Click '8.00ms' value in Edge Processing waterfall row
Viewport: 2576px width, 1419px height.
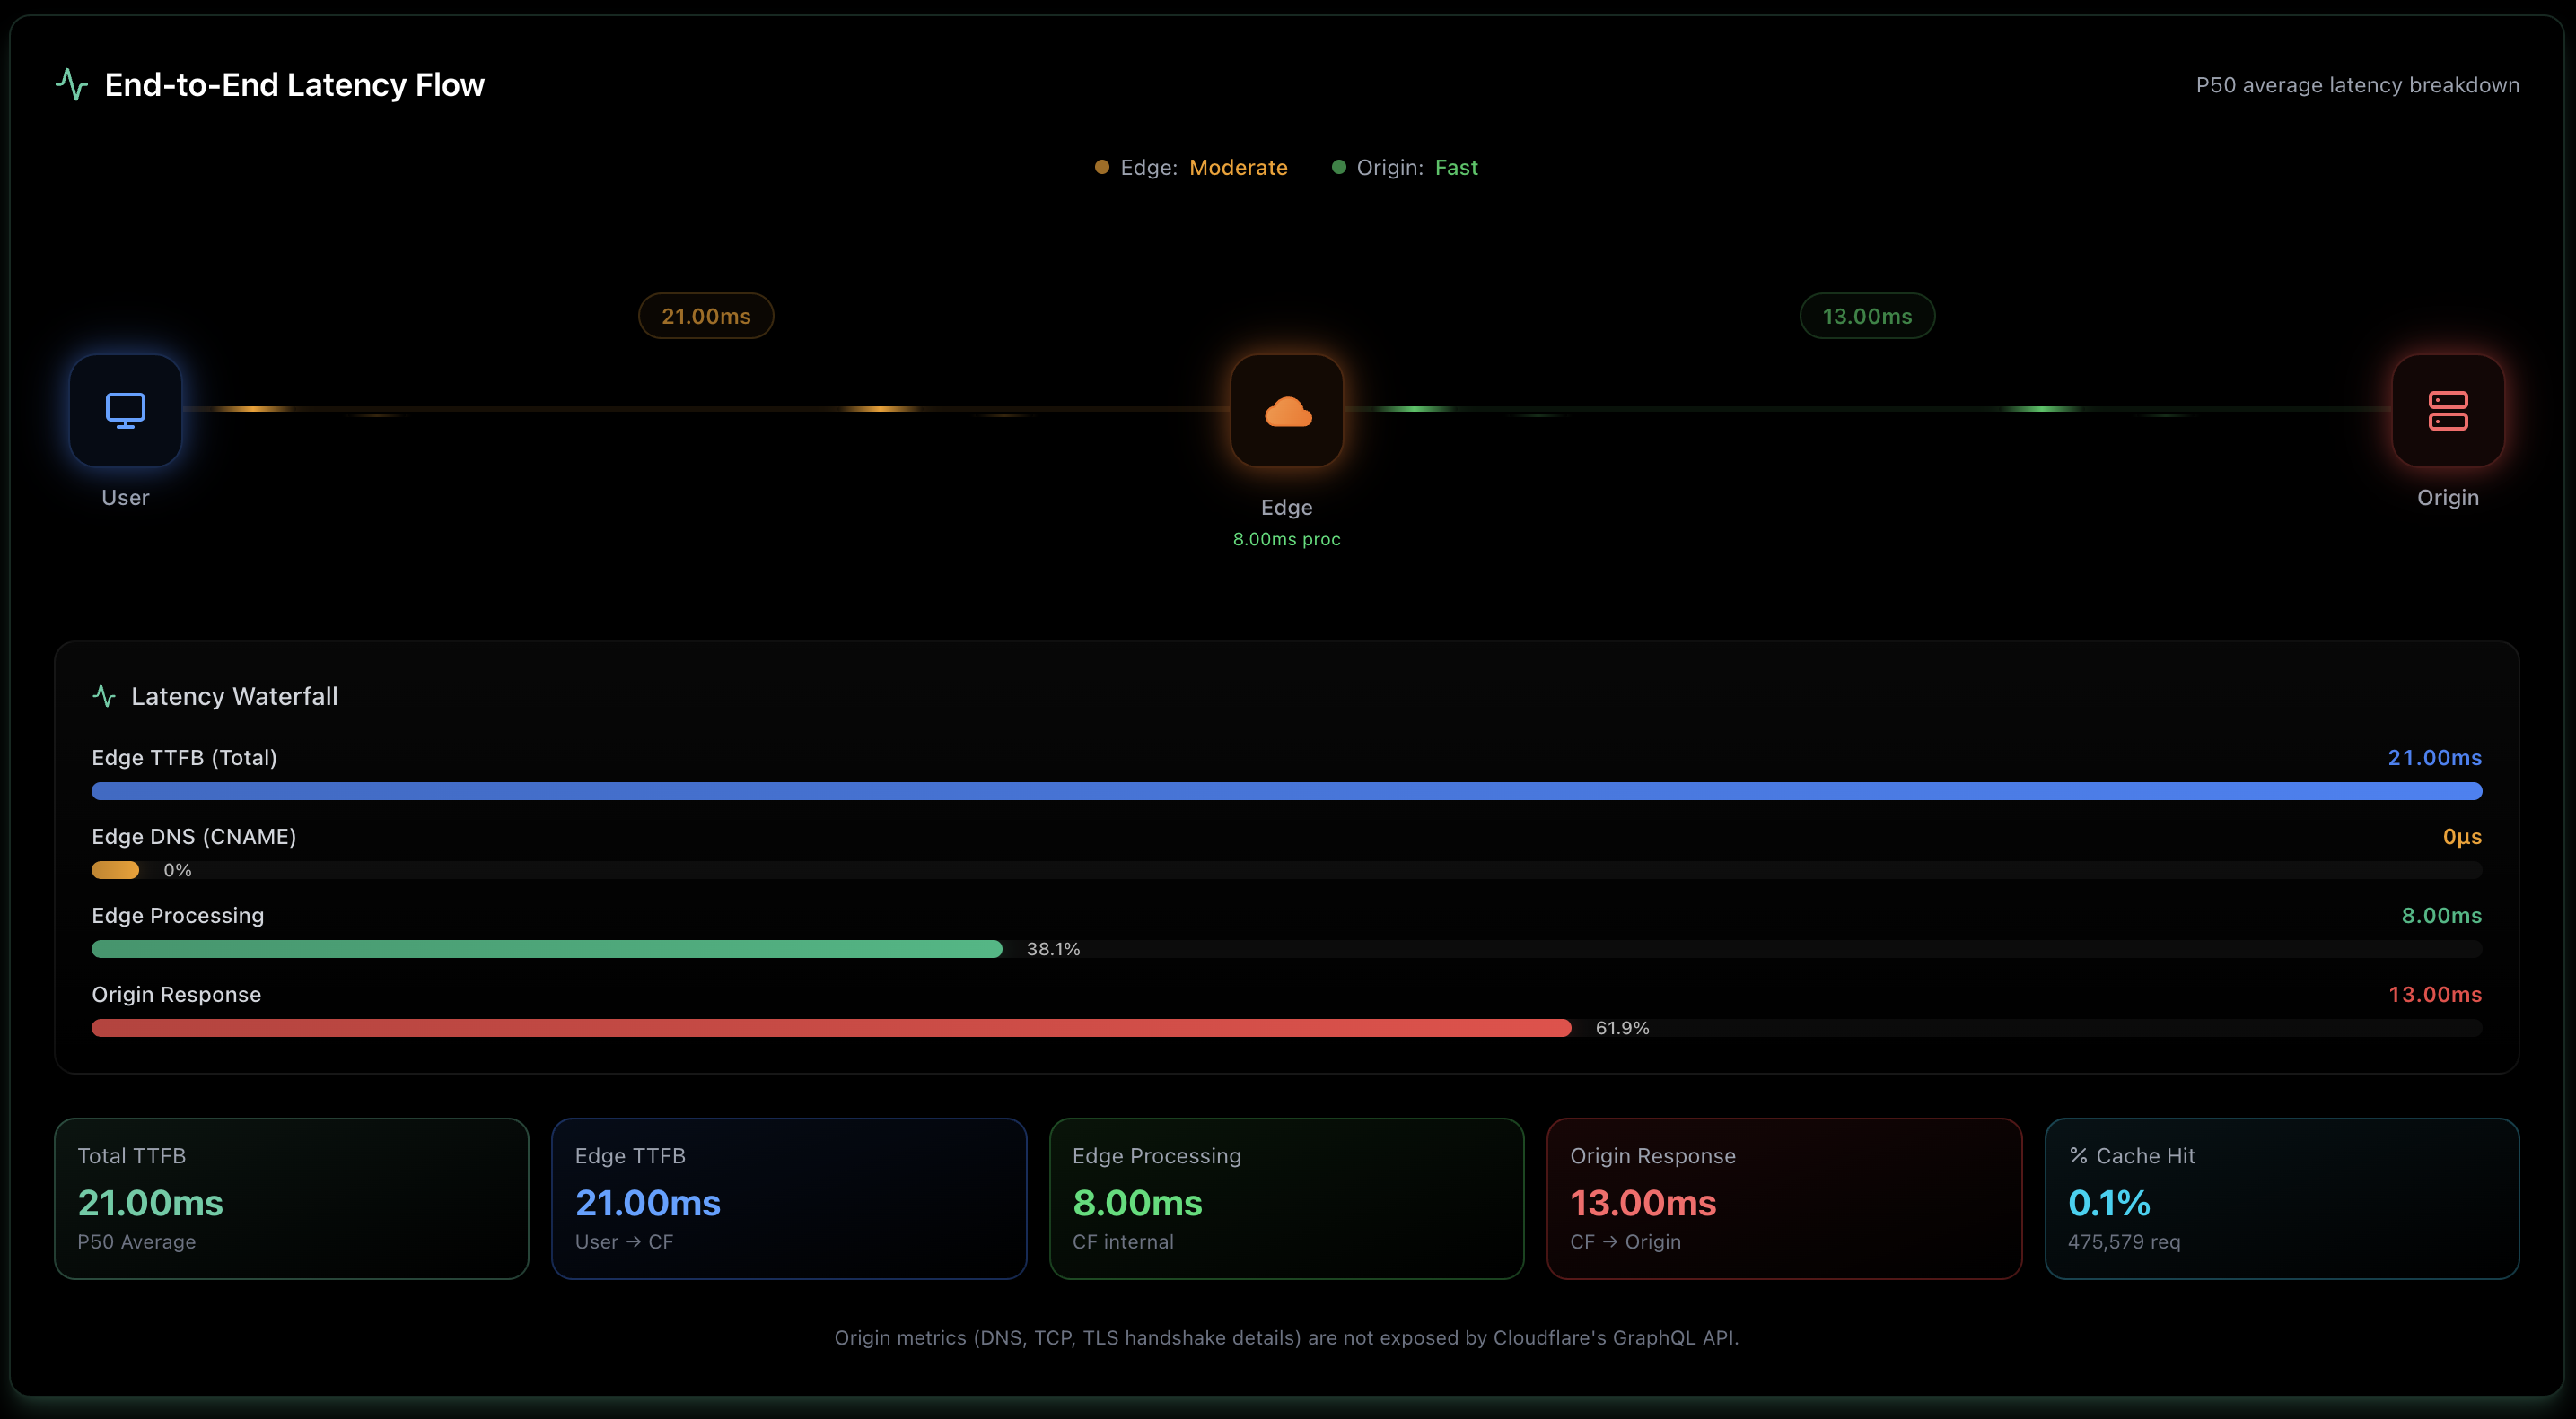click(x=2441, y=916)
